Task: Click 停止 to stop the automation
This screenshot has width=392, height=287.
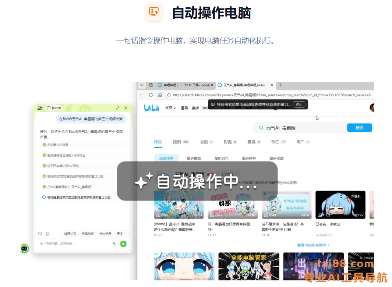Action: pos(299,104)
